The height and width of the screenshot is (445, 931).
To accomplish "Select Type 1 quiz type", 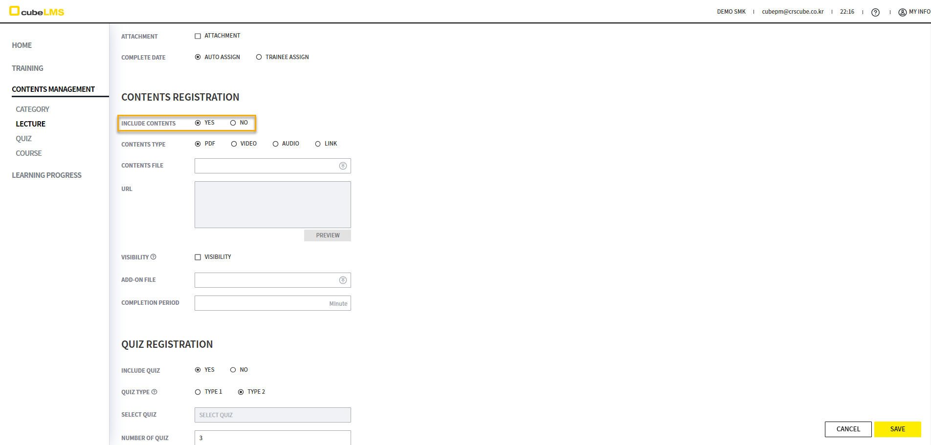I will point(198,392).
